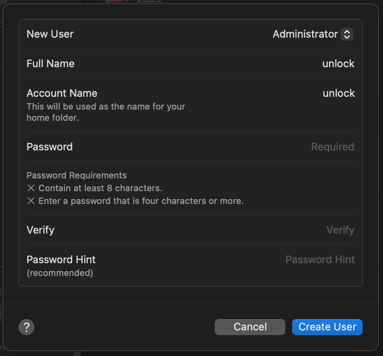The image size is (383, 356).
Task: Click the Password Requirements heading
Action: tap(77, 175)
